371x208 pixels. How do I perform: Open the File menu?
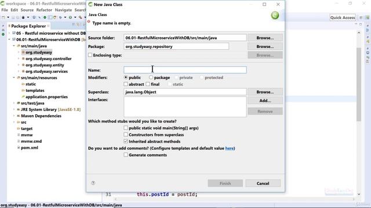(x=5, y=10)
